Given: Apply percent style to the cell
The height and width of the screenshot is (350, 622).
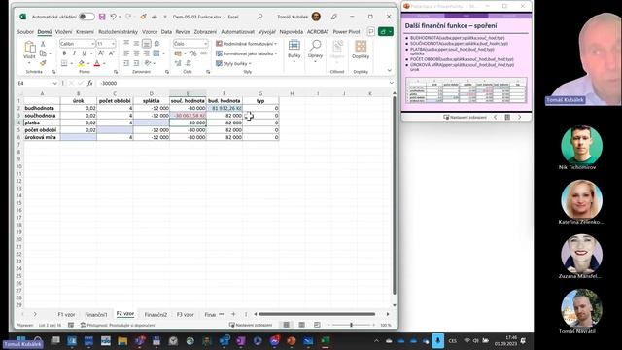Looking at the screenshot, I should 193,53.
